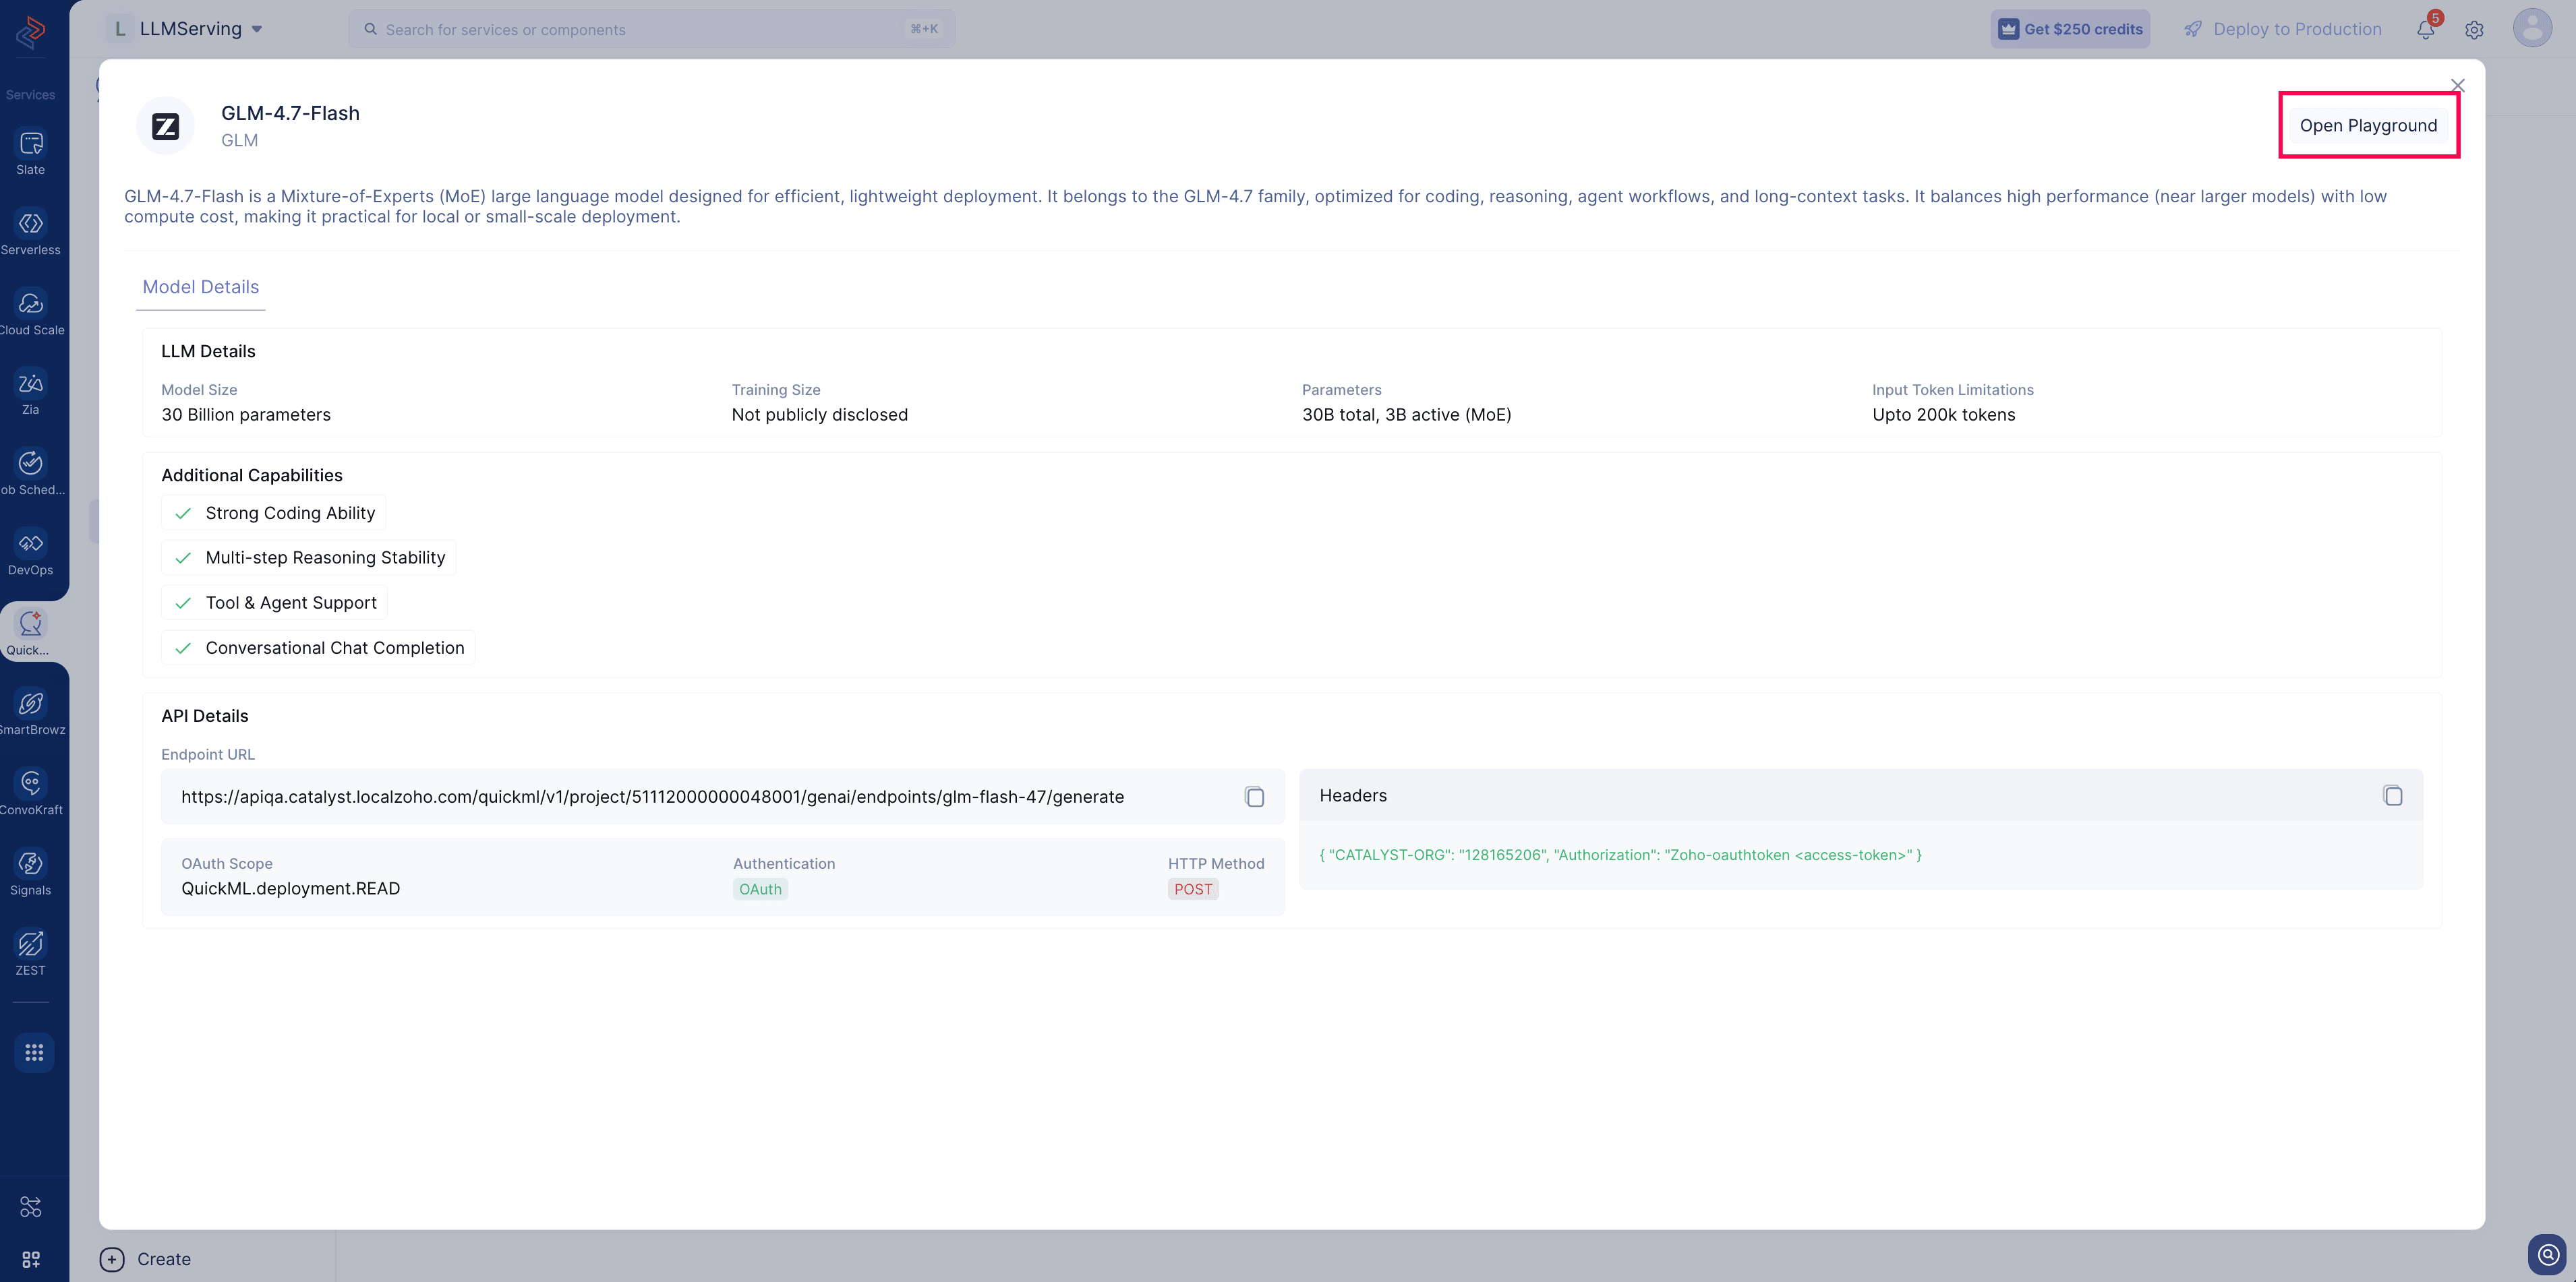Open the Cloud Scale service

[x=31, y=313]
